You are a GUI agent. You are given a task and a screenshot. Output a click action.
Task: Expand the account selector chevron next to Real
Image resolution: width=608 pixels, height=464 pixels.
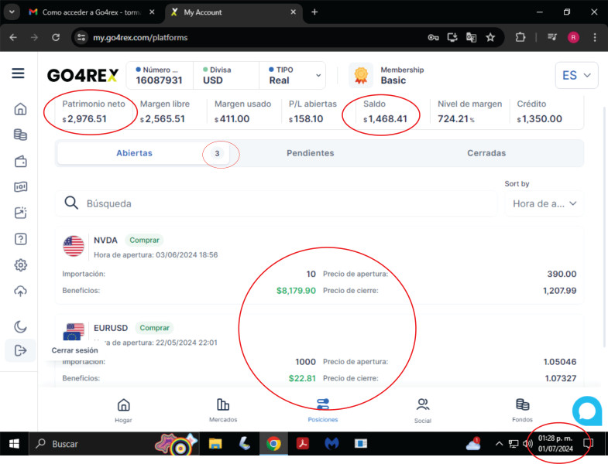318,75
